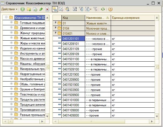Click the move to another group icon

pyautogui.click(x=67, y=9)
